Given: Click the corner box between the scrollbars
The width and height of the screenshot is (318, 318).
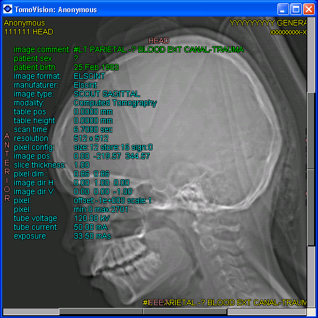Looking at the screenshot, I should pos(311,312).
